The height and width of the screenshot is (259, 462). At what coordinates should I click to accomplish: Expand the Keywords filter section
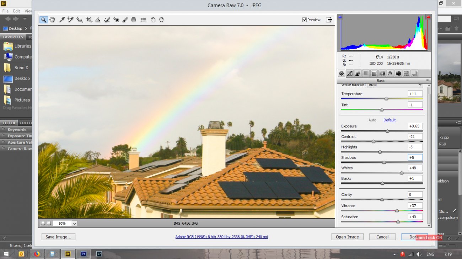17,129
